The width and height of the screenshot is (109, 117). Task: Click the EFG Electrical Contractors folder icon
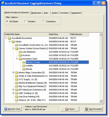(17, 90)
